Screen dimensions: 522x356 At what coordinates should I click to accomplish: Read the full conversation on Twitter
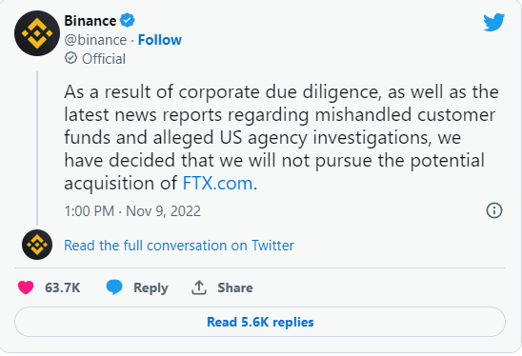pyautogui.click(x=179, y=246)
